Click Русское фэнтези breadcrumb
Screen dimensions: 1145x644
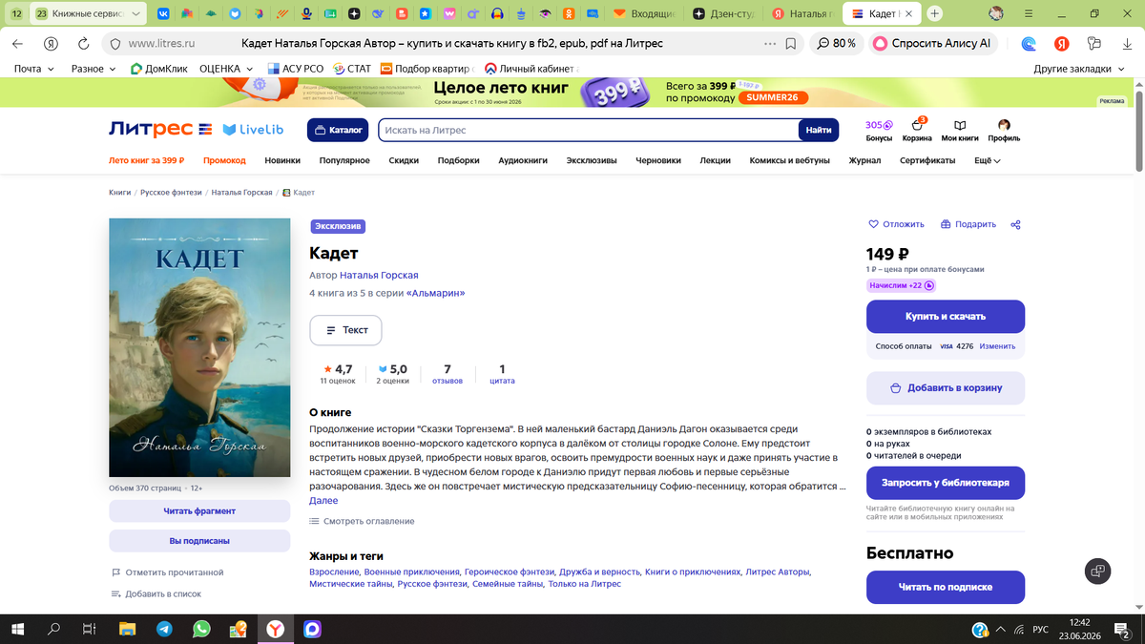(171, 193)
